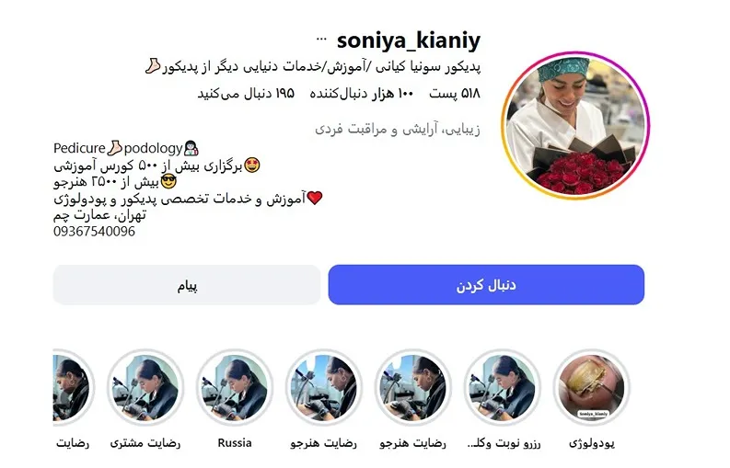View the ۱۹۵ following list
730x468 pixels.
point(246,94)
